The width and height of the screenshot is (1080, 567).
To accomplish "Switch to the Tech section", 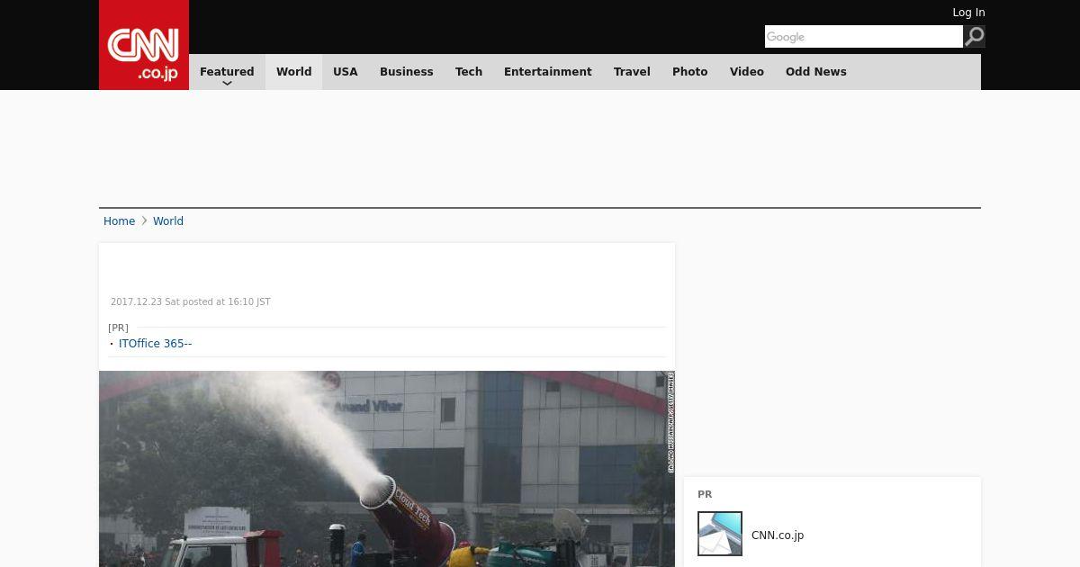I will point(469,72).
